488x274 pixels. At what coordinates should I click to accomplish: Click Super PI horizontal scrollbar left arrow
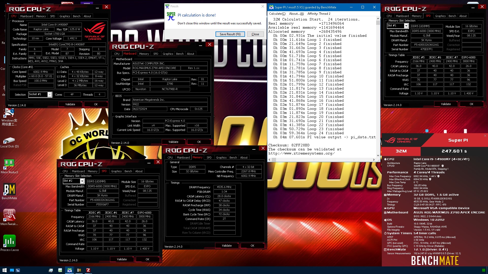270,160
